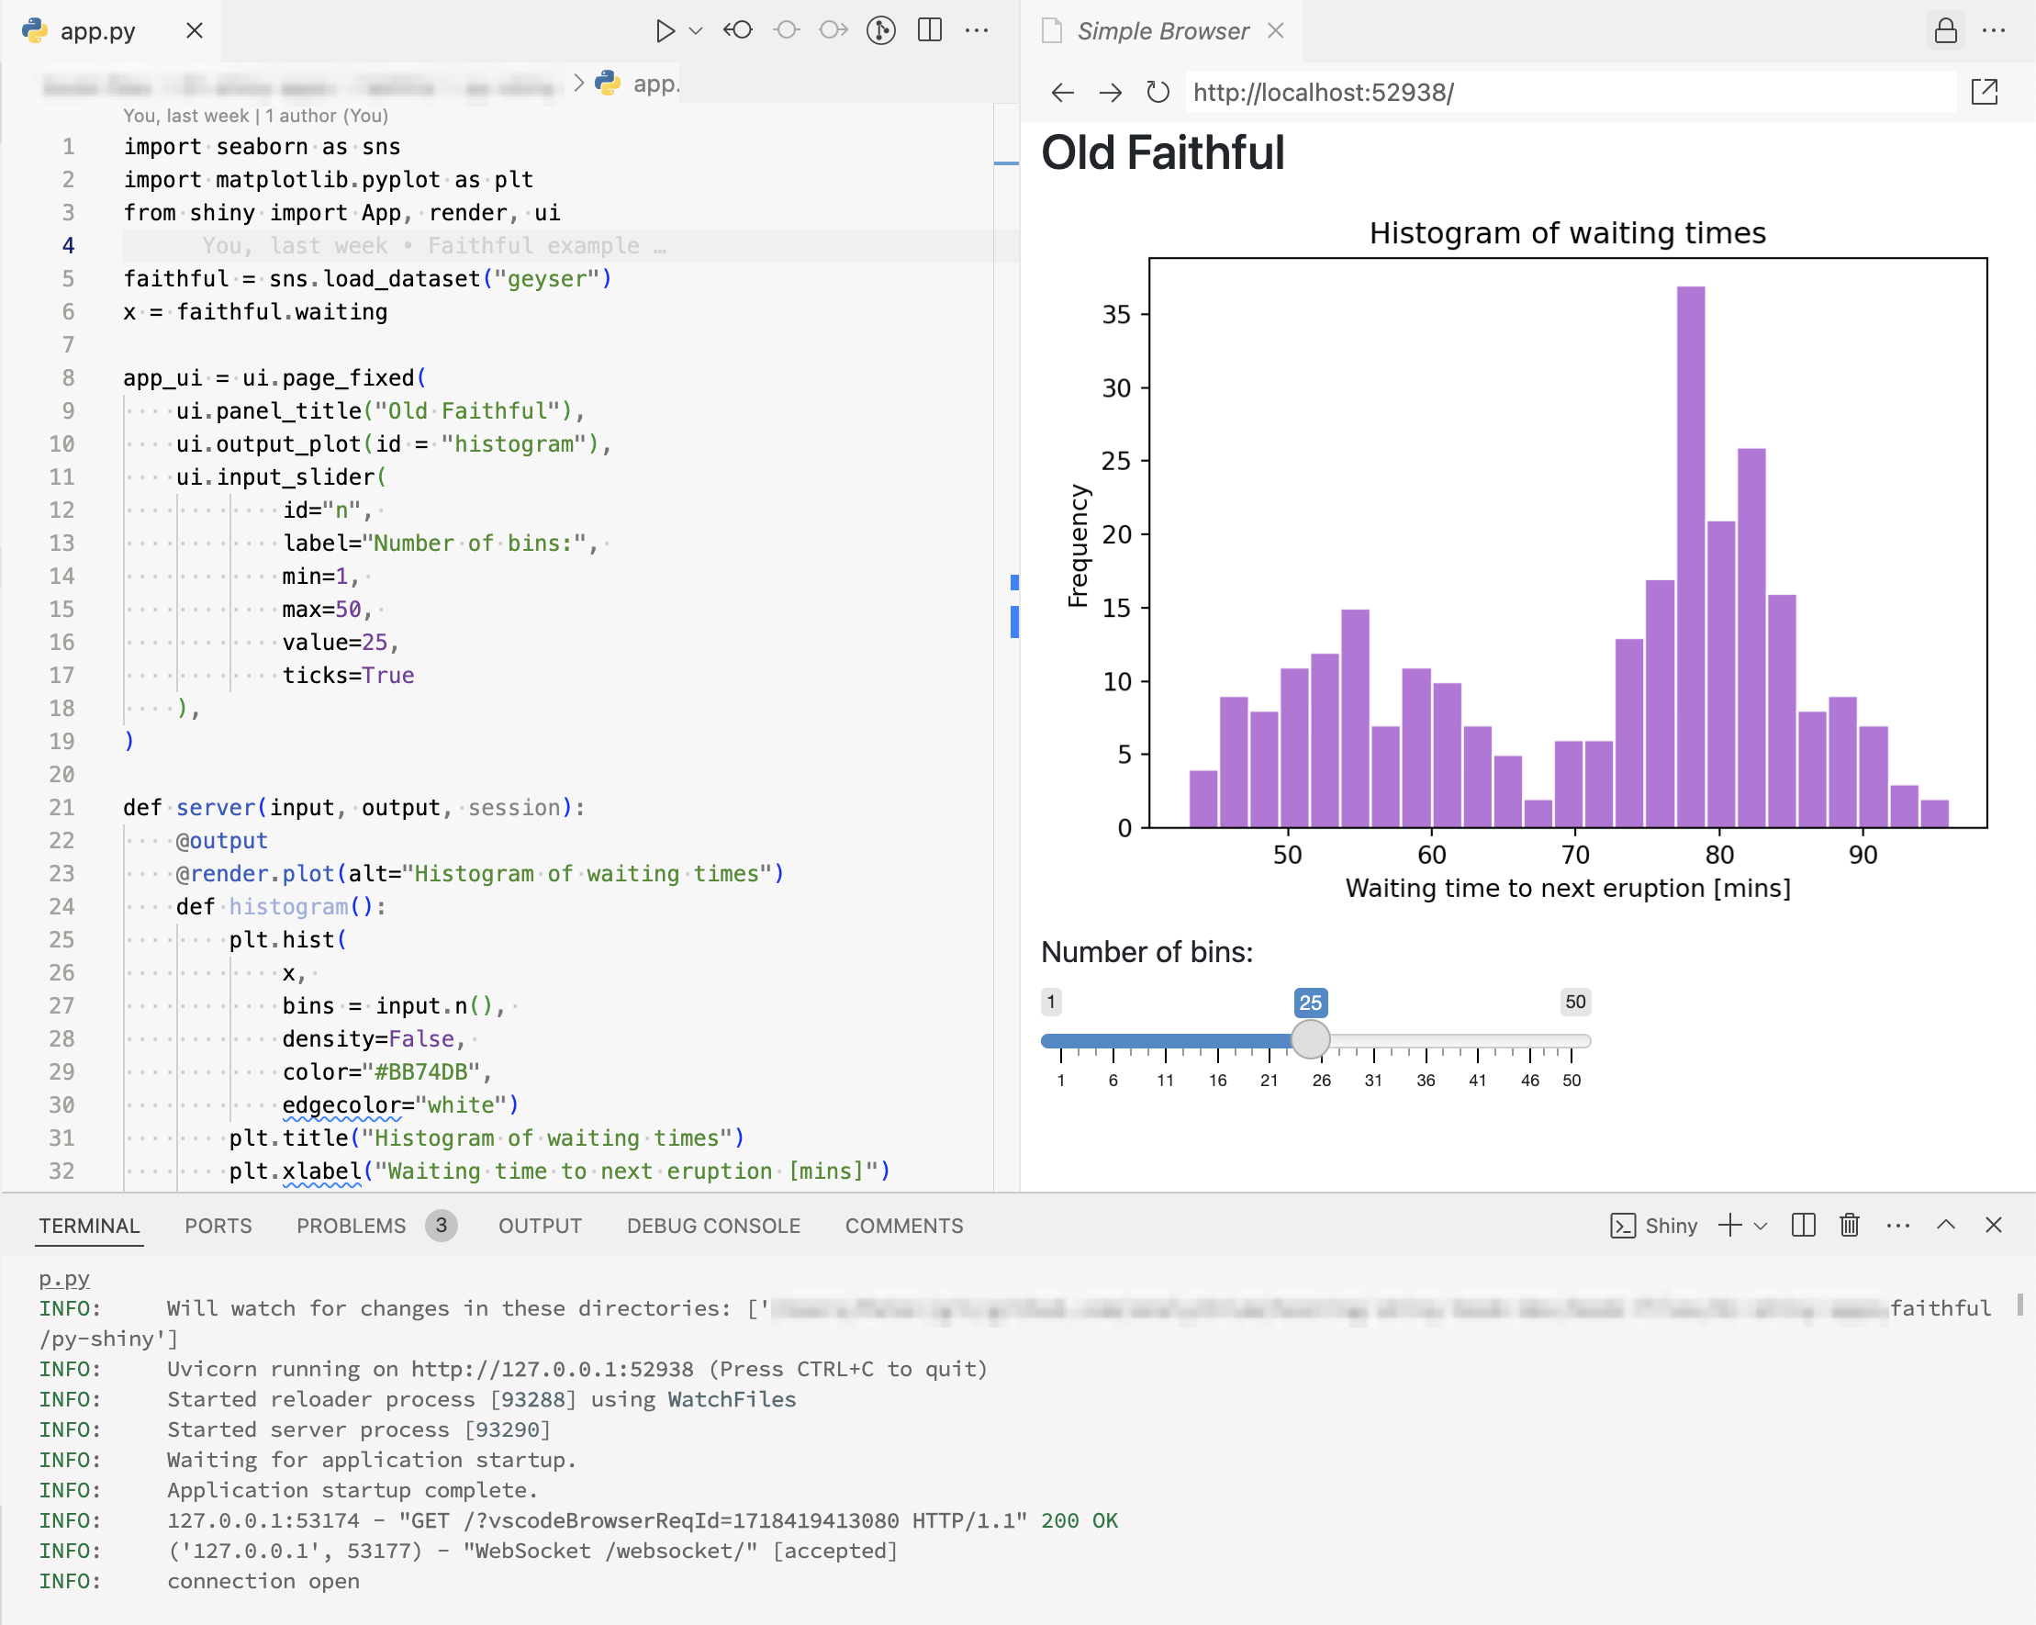
Task: Open the run profile icon in the editor toolbar
Action: (x=879, y=29)
